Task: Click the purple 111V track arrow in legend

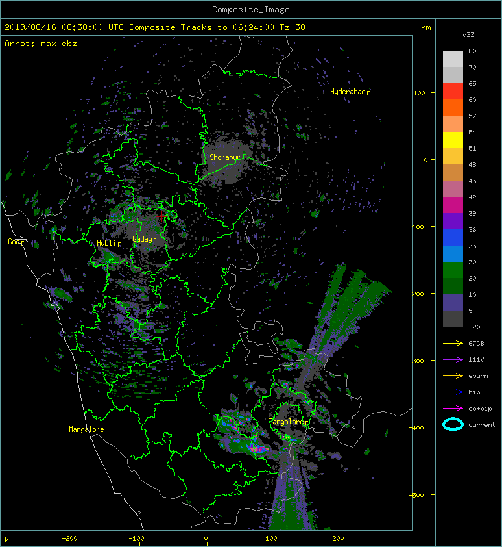Action: click(453, 360)
